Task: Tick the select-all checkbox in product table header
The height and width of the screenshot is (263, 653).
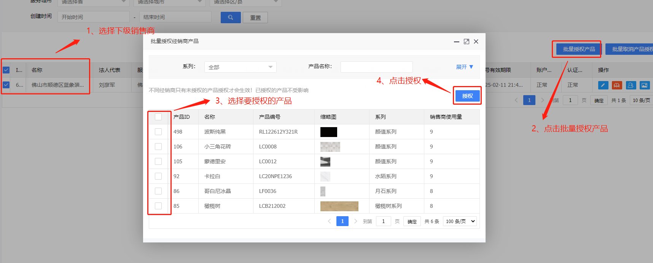Action: (x=158, y=117)
